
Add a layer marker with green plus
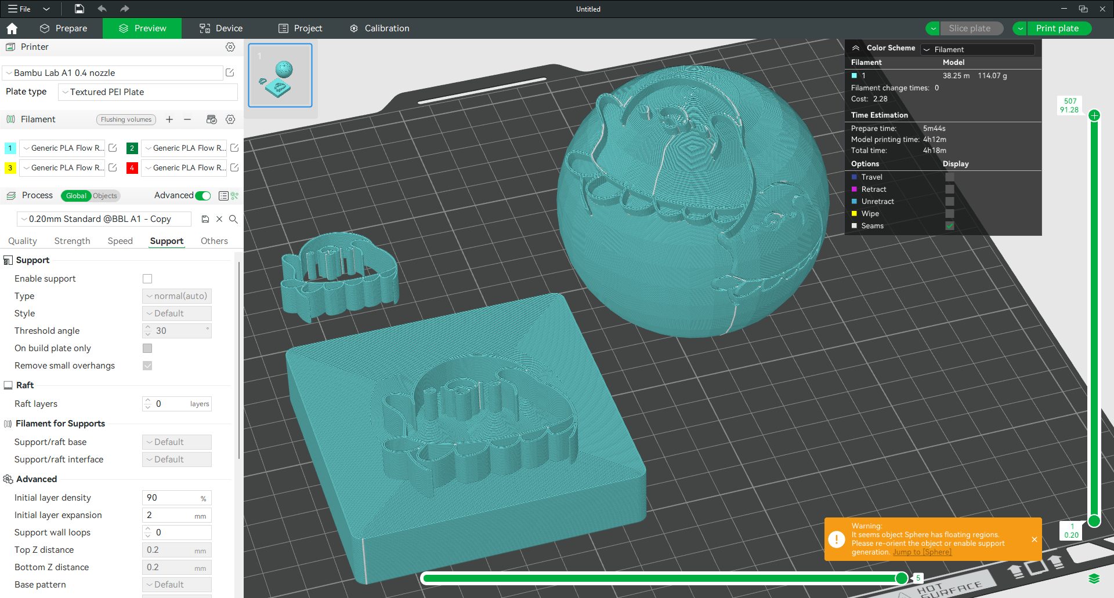(1094, 115)
